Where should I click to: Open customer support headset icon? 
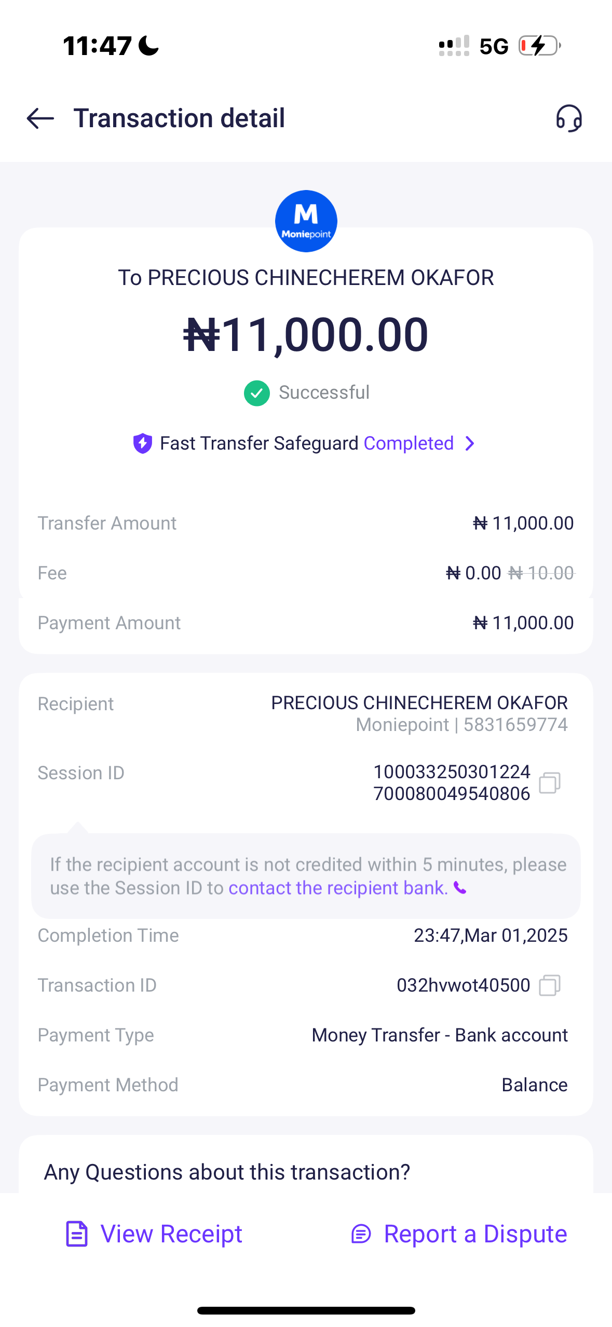pos(569,118)
